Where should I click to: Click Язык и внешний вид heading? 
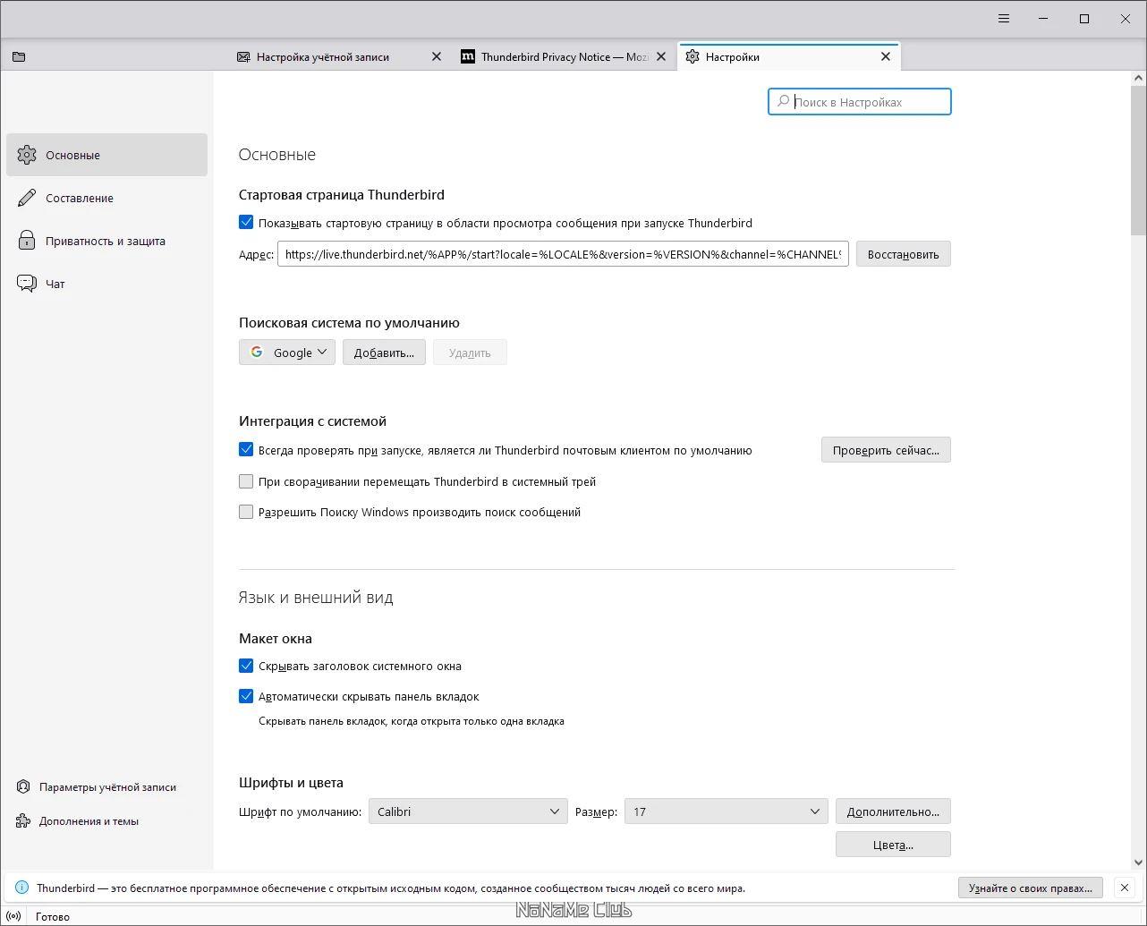(x=316, y=598)
